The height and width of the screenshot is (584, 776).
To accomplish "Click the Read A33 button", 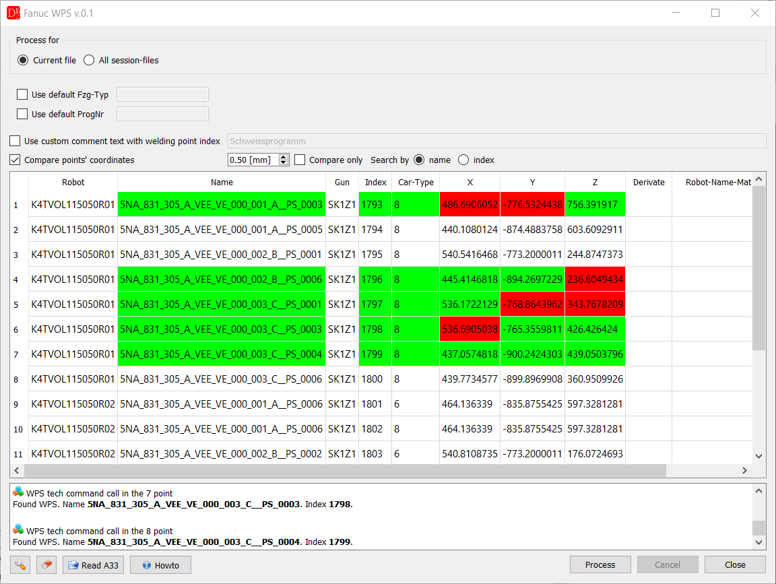I will click(93, 564).
